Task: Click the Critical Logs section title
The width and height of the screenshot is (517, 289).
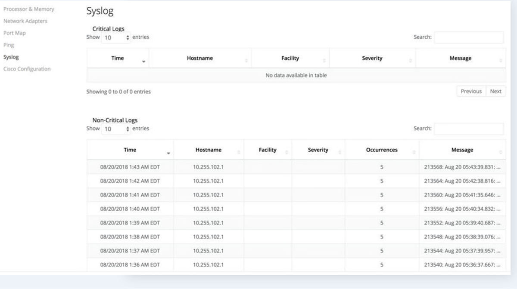Action: pos(109,29)
